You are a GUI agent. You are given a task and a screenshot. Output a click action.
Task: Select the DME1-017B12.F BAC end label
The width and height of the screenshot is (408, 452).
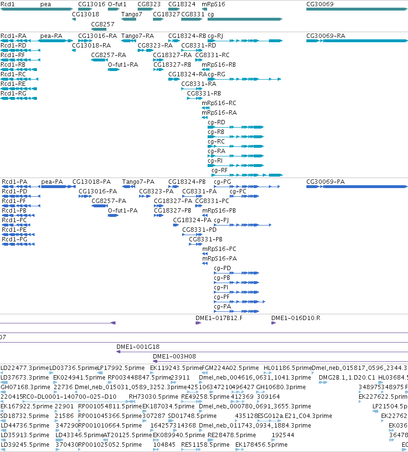(x=219, y=318)
